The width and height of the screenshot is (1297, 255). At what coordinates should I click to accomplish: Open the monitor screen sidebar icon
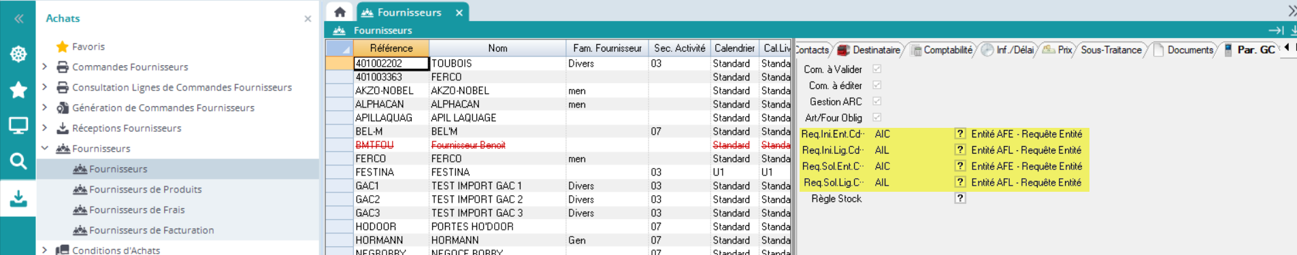pyautogui.click(x=18, y=125)
